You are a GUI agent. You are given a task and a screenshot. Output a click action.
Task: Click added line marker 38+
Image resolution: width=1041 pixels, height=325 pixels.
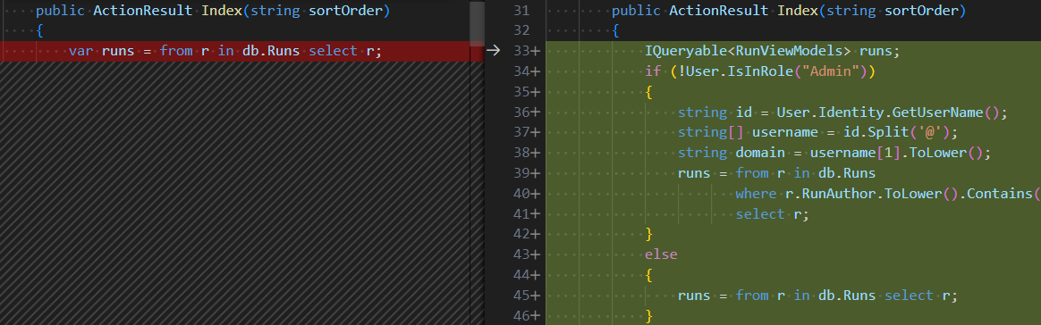point(527,153)
